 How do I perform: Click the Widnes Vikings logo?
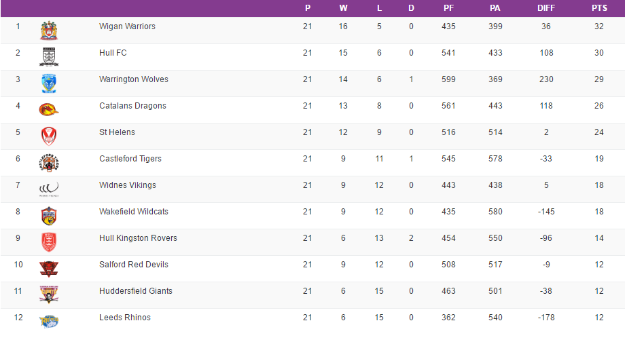[x=49, y=189]
